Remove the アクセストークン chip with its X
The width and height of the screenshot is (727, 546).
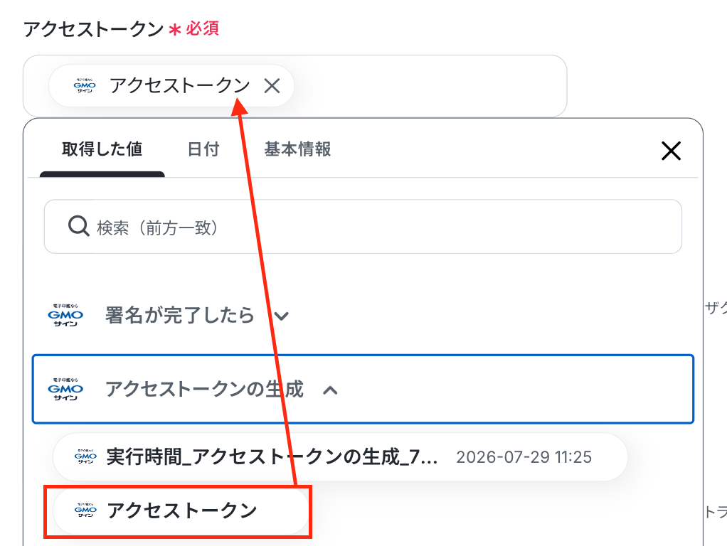[x=272, y=86]
